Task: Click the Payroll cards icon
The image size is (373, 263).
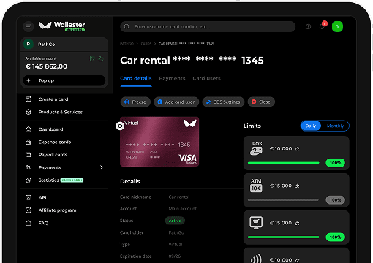Action: [29, 155]
